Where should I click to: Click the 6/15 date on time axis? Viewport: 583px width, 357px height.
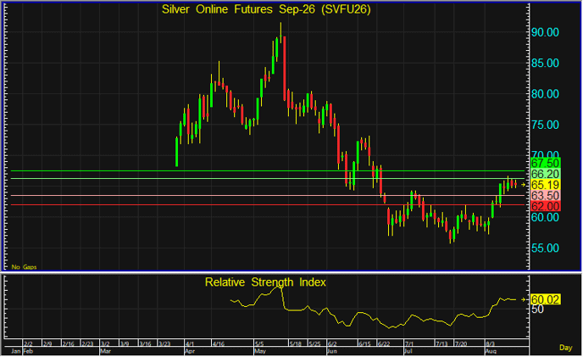click(x=364, y=343)
